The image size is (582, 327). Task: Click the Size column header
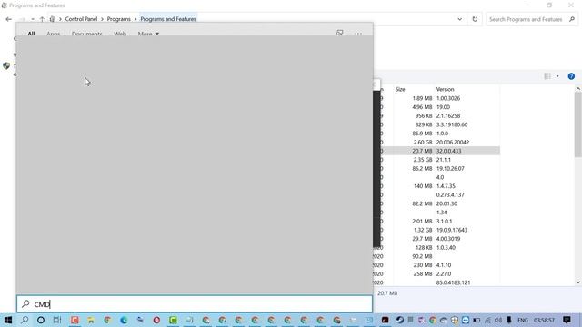(x=400, y=89)
